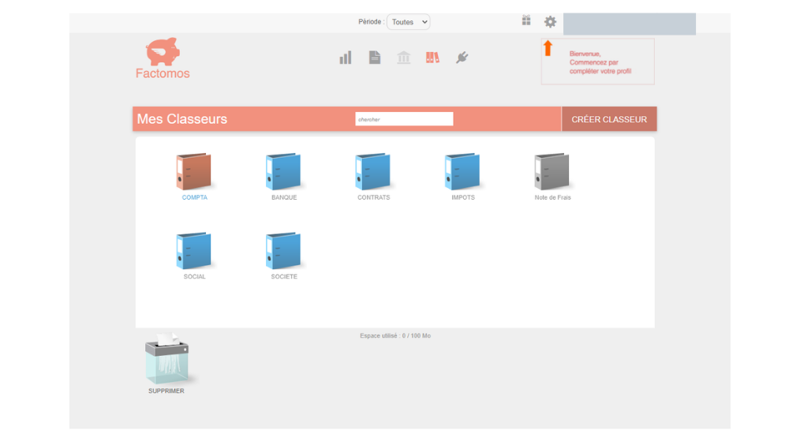Open the SOCIAL binder
The height and width of the screenshot is (442, 789).
[x=194, y=251]
